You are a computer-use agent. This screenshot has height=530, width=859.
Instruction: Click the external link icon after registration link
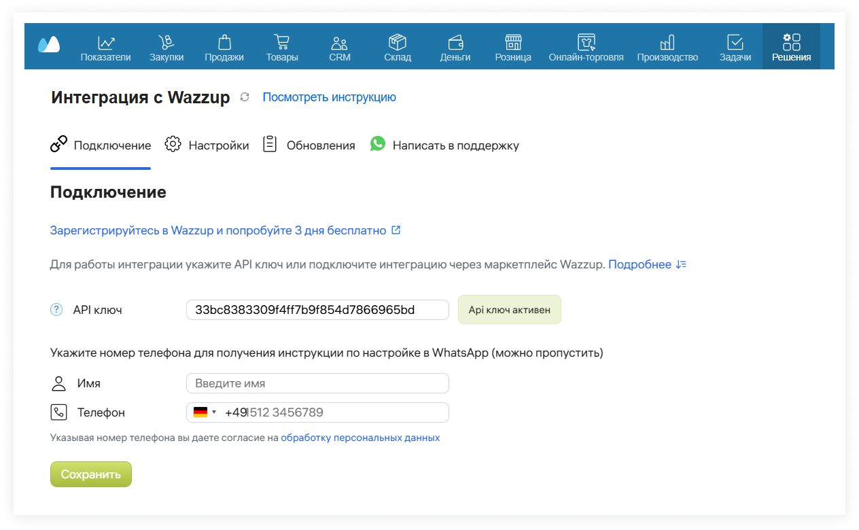pyautogui.click(x=396, y=230)
